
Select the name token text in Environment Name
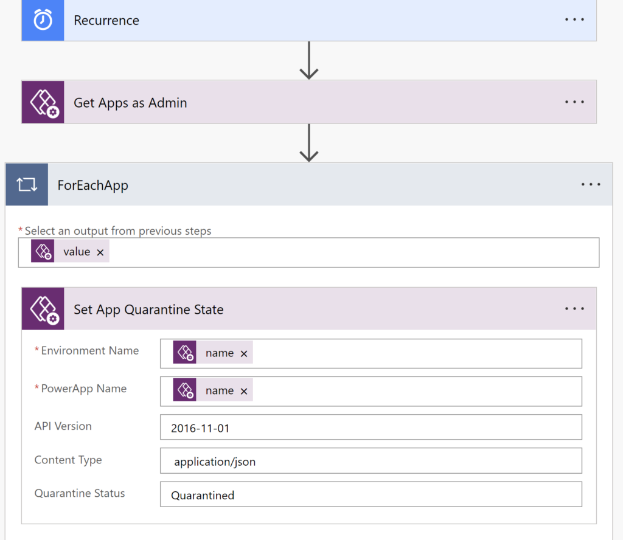(219, 353)
